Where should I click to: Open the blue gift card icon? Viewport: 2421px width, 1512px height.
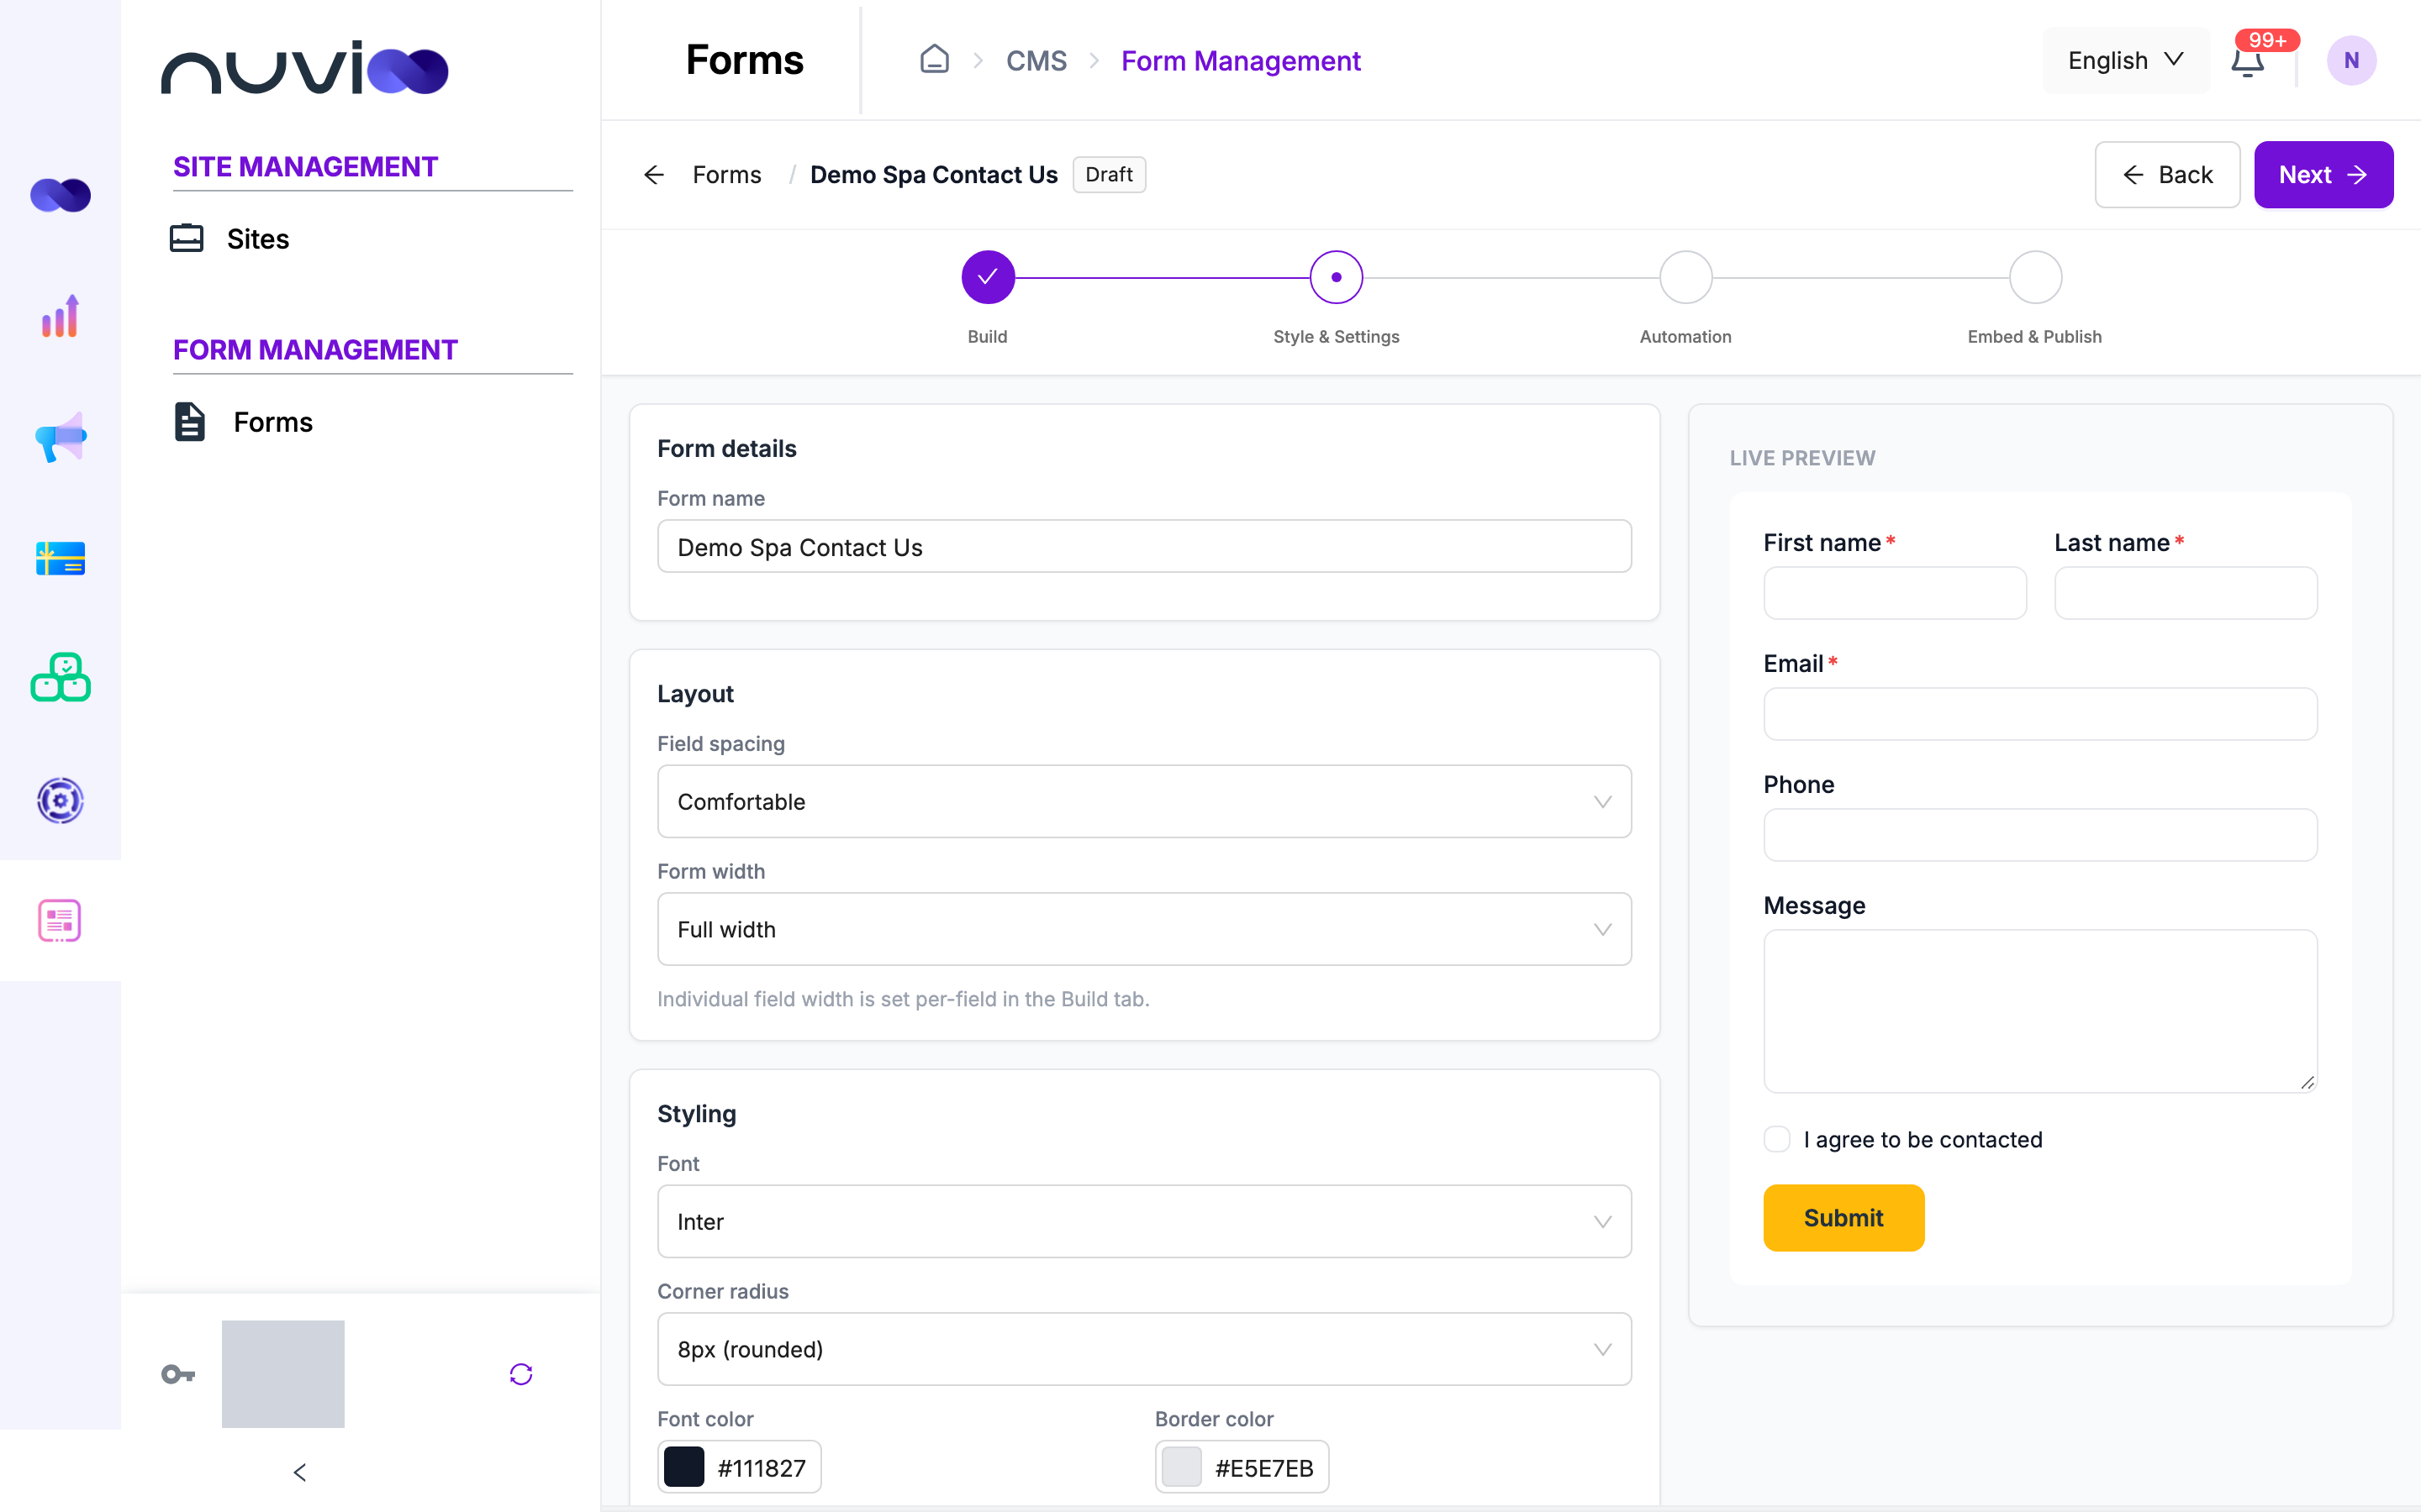(60, 558)
